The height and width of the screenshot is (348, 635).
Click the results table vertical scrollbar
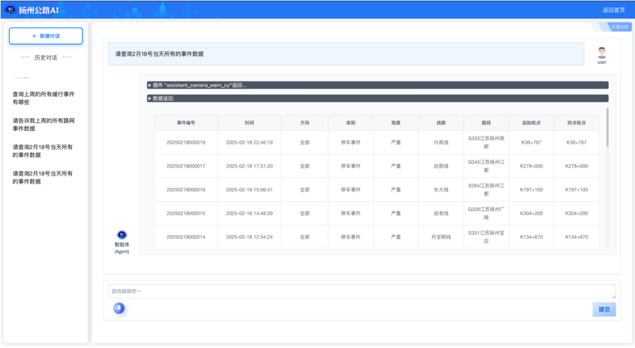(607, 128)
